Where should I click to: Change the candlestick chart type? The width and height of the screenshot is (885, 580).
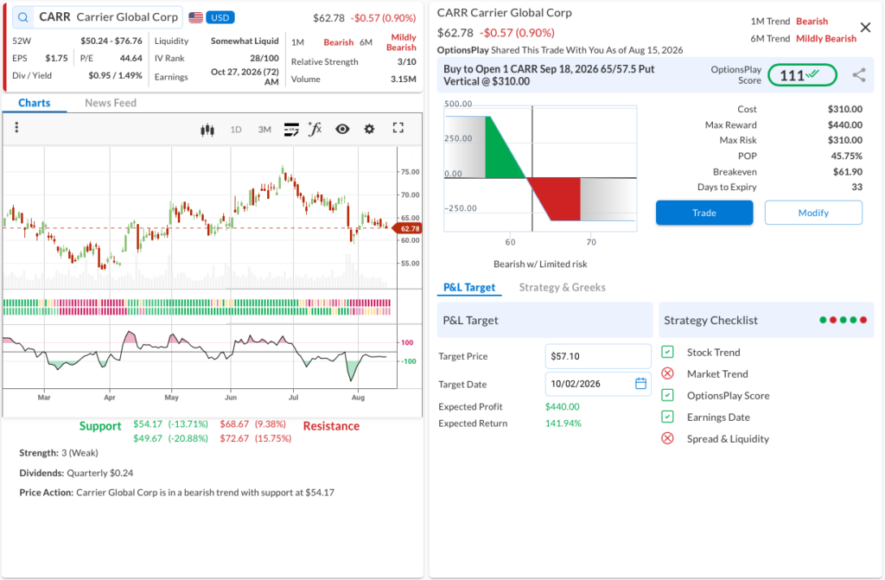[x=207, y=130]
